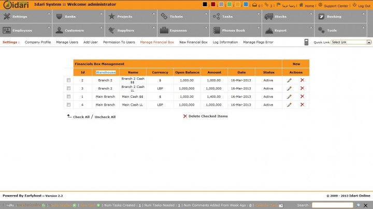This screenshot has width=373, height=209.
Task: Open the Quick Link Select Link dropdown
Action: [351, 42]
